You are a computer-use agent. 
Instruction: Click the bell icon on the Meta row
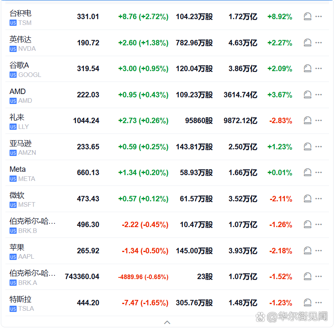tap(307, 173)
